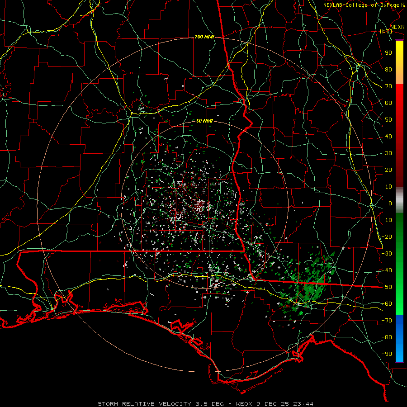Screen dimensions: 407x407
Task: Click the "KEOX" radar site identifier
Action: click(244, 404)
